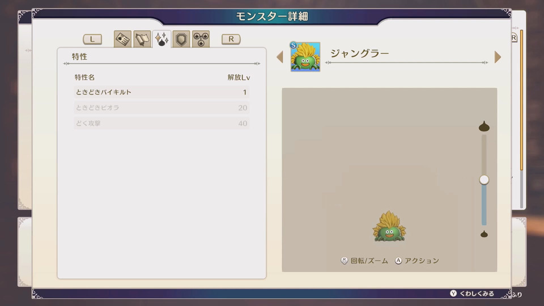
Task: Select the どく攻撃 trait row
Action: pos(161,123)
